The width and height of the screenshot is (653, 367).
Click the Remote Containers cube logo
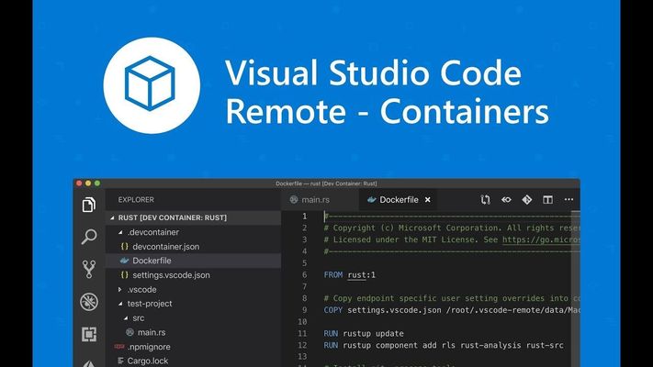coord(152,85)
